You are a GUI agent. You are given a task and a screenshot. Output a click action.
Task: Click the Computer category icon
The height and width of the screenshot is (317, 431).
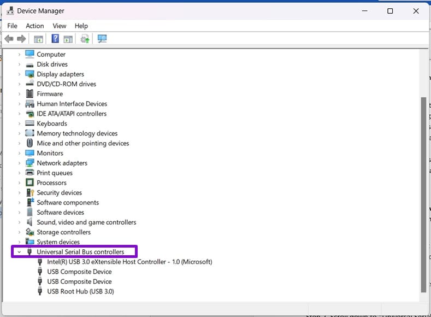pos(29,54)
